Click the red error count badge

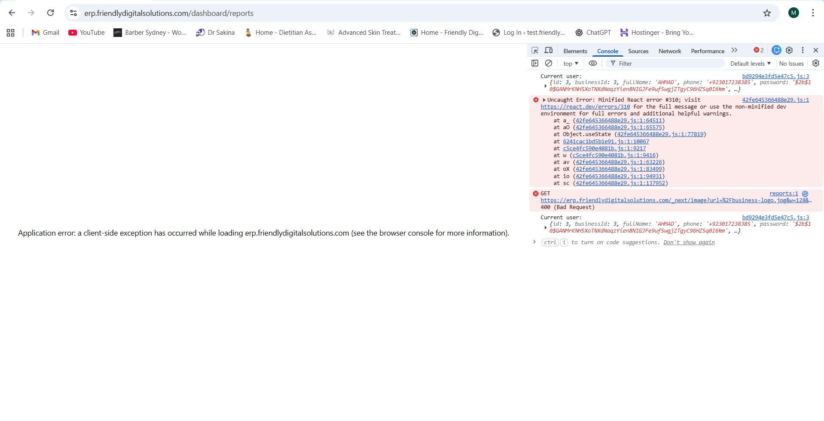[759, 51]
